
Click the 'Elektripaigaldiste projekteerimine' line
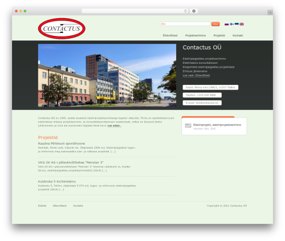click(204, 59)
